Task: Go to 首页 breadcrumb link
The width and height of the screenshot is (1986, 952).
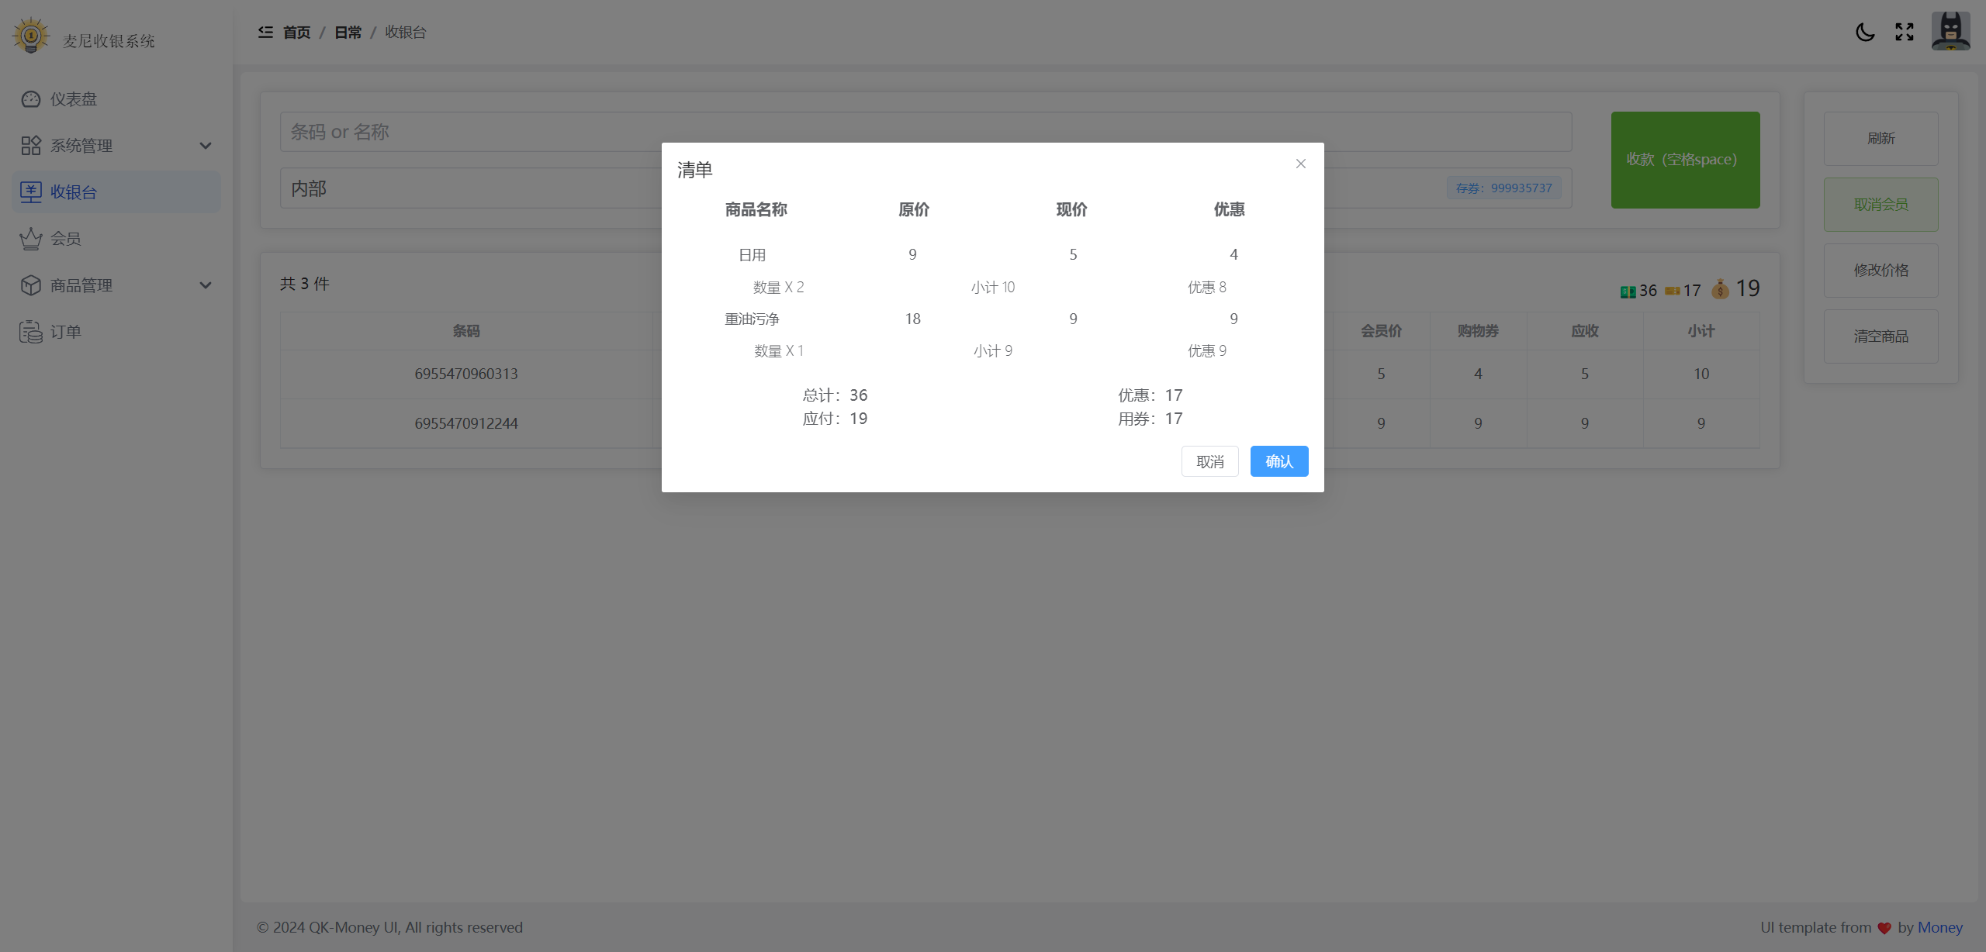Action: point(296,33)
